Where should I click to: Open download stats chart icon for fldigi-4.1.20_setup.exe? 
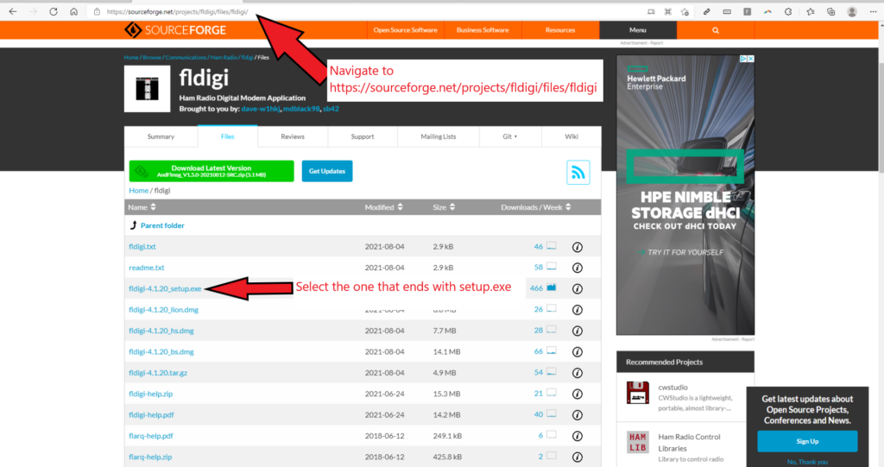click(552, 287)
